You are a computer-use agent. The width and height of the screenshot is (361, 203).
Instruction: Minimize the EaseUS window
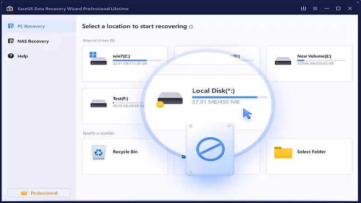[327, 9]
